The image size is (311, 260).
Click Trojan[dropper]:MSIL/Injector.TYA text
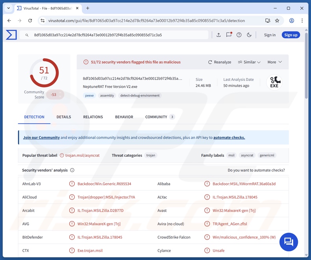[106, 197]
